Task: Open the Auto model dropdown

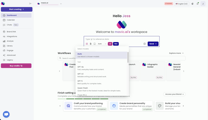Action: coord(102,44)
